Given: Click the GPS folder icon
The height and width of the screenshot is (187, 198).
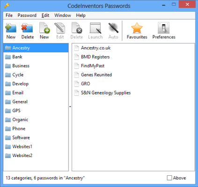Looking at the screenshot, I should 8,111.
